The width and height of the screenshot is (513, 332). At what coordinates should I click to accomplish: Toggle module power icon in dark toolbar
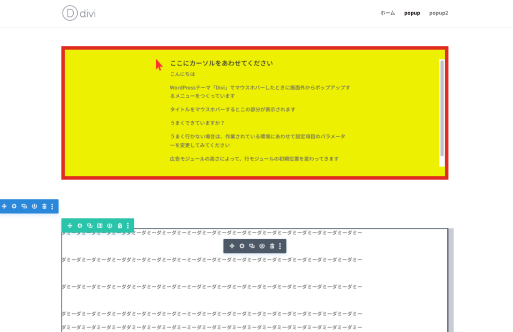(x=262, y=246)
